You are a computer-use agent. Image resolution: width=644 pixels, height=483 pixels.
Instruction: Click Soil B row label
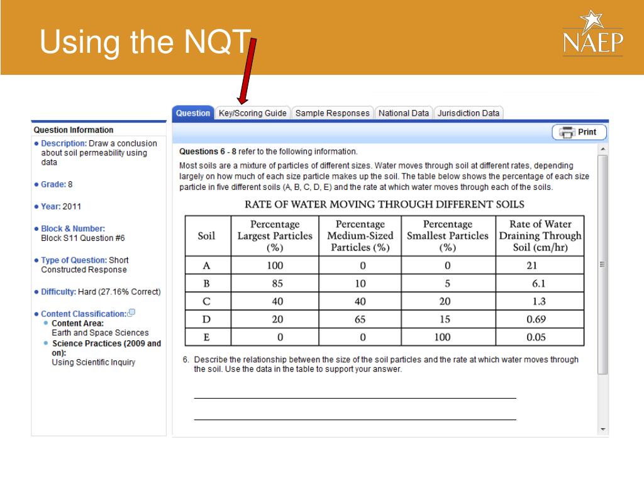[206, 284]
